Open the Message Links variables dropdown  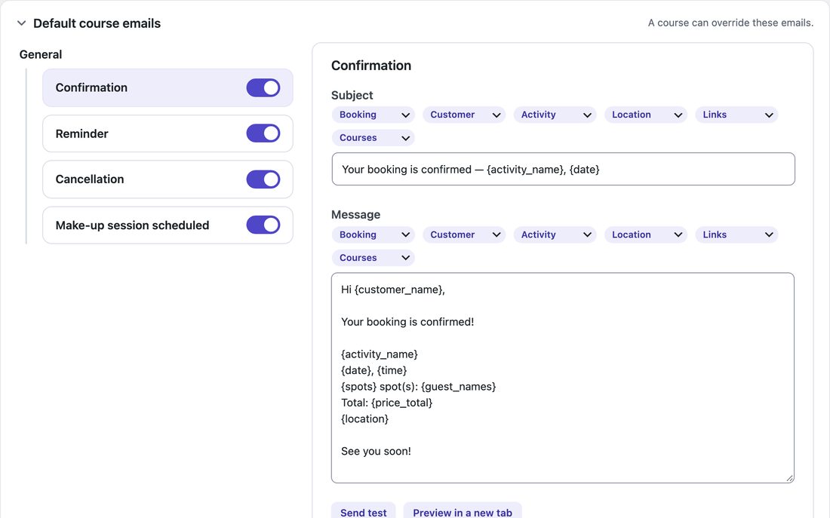(x=737, y=235)
